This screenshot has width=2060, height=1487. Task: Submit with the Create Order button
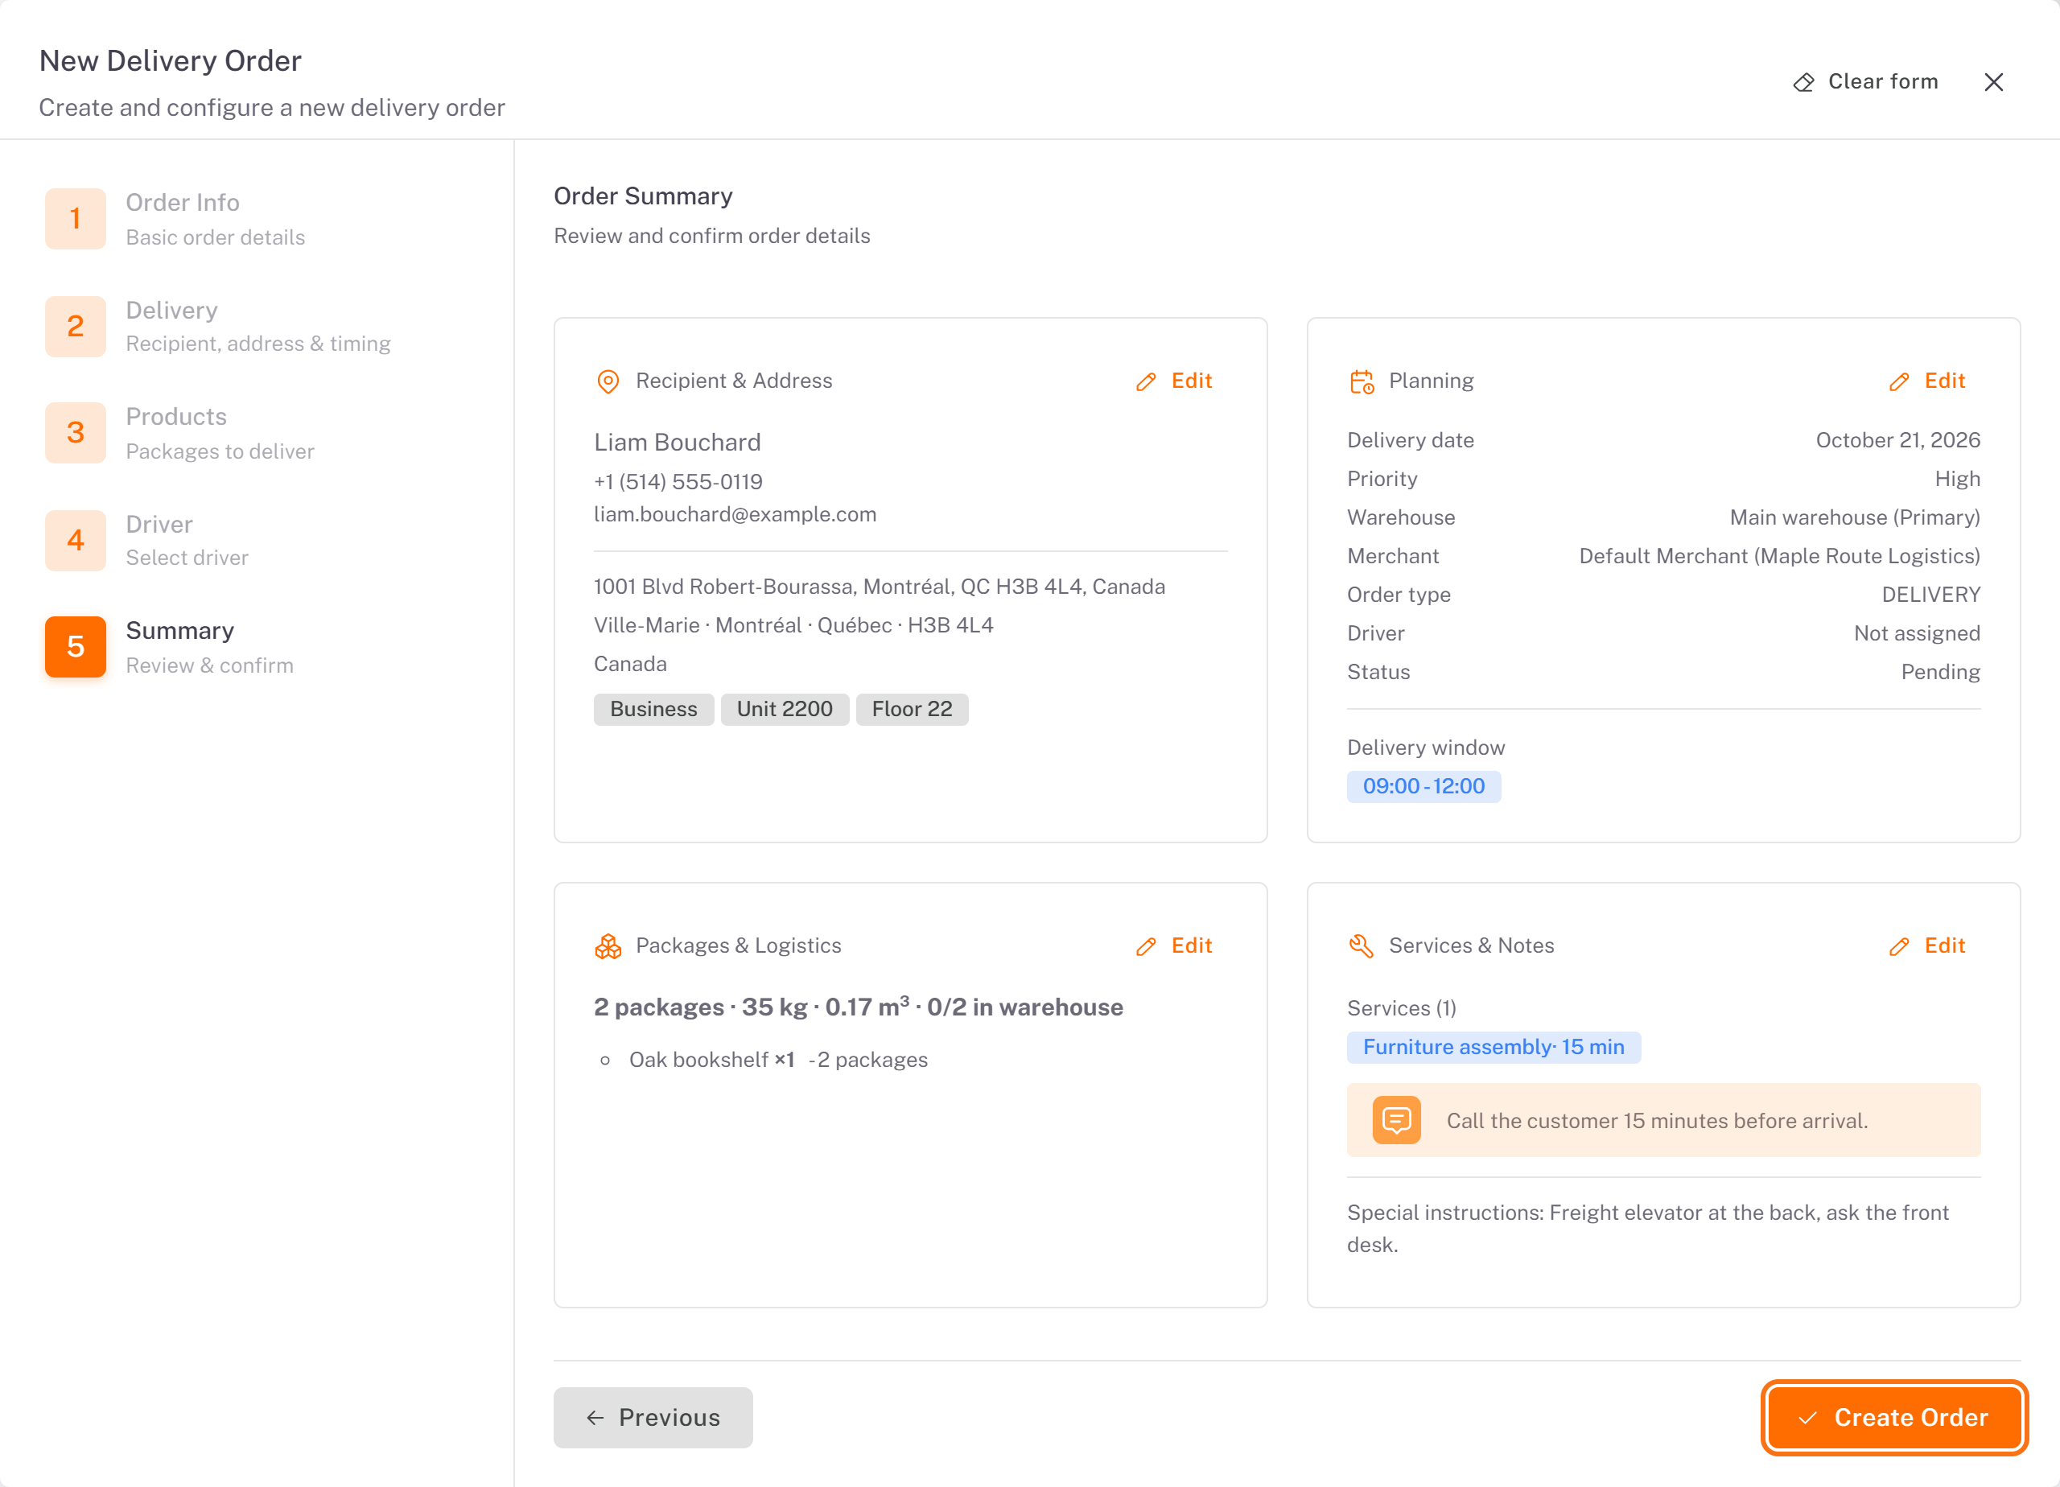click(x=1895, y=1418)
